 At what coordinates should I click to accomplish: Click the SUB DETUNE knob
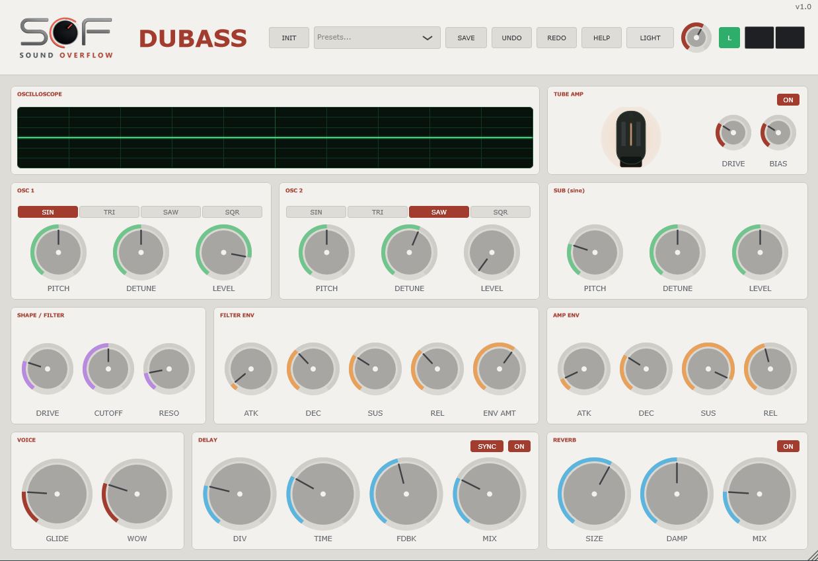point(677,252)
